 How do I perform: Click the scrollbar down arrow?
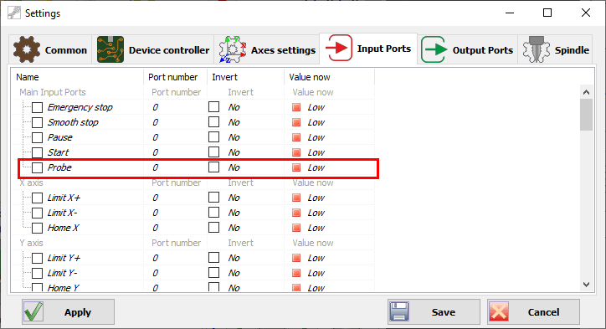[x=586, y=285]
